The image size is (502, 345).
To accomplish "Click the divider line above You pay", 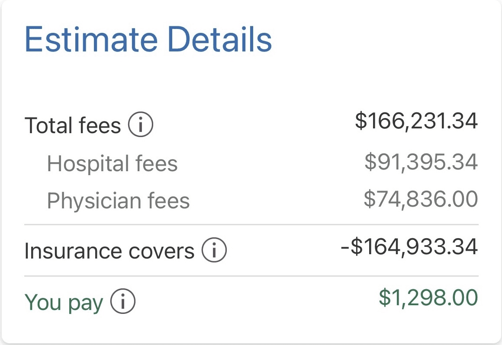I will click(251, 276).
